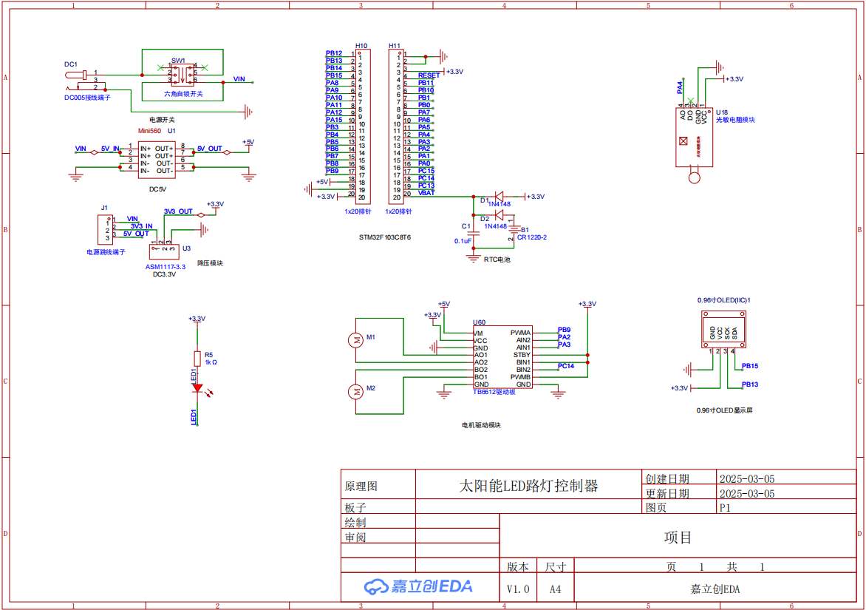
Task: Click the U3 ASM1117 regulator symbol
Action: (164, 252)
